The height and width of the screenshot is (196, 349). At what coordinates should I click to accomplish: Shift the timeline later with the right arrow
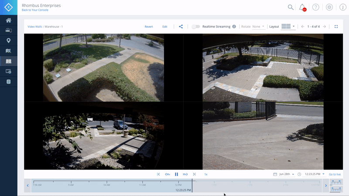click(326, 186)
